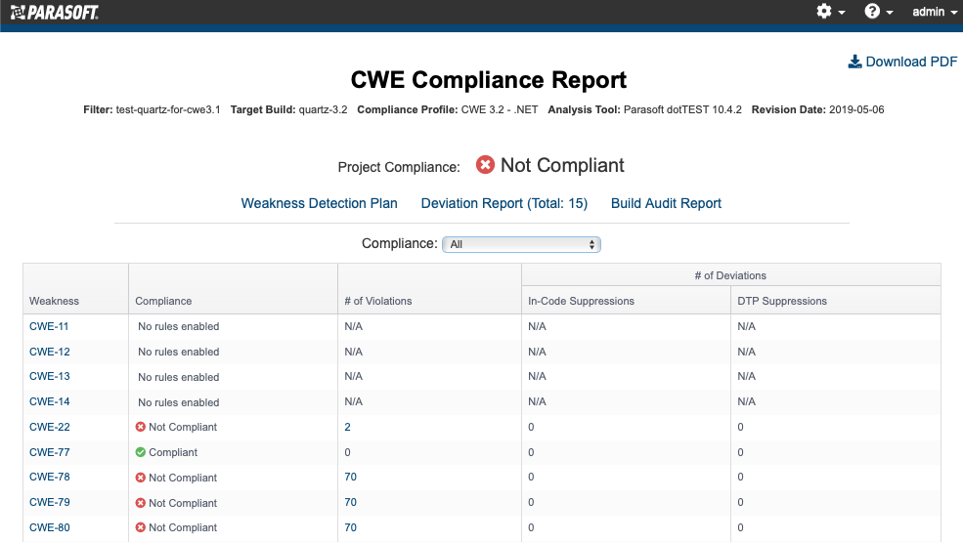Click the red Not Compliant icon for CWE-79
Image resolution: width=963 pixels, height=542 pixels.
tap(141, 503)
